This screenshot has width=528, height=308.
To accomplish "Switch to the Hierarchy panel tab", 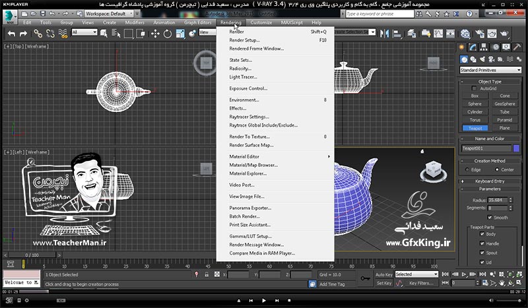I will (484, 47).
